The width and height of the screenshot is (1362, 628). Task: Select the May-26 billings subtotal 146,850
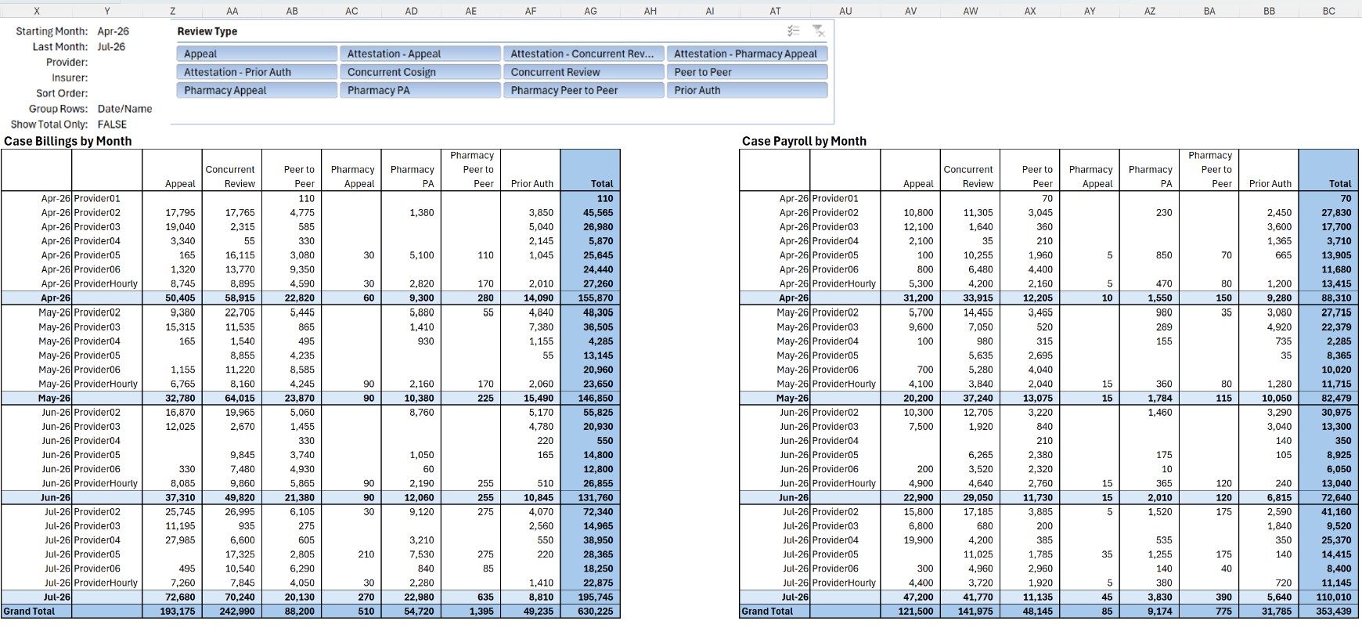[x=595, y=398]
